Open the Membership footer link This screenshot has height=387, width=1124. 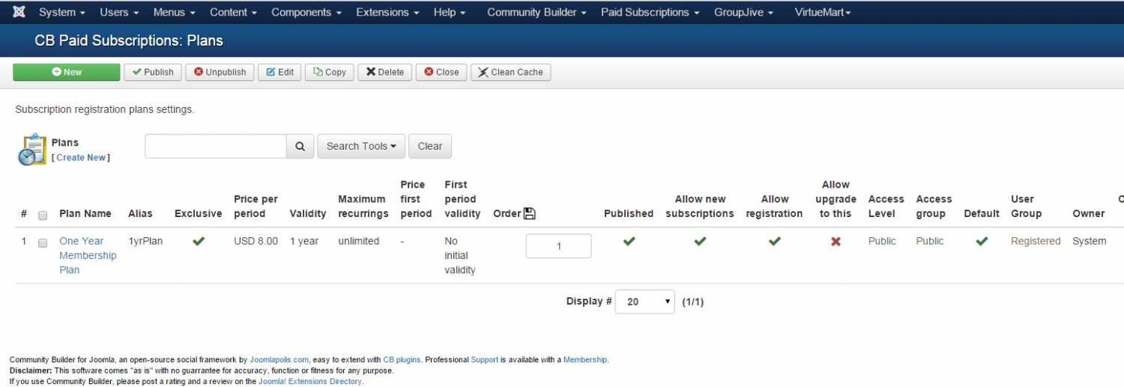point(585,360)
